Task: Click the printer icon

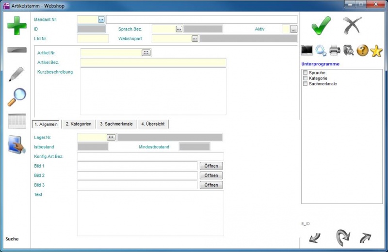Action: point(335,50)
